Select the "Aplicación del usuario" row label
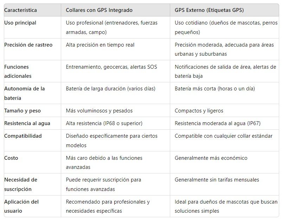Image resolution: width=282 pixels, height=219 pixels. (21, 206)
